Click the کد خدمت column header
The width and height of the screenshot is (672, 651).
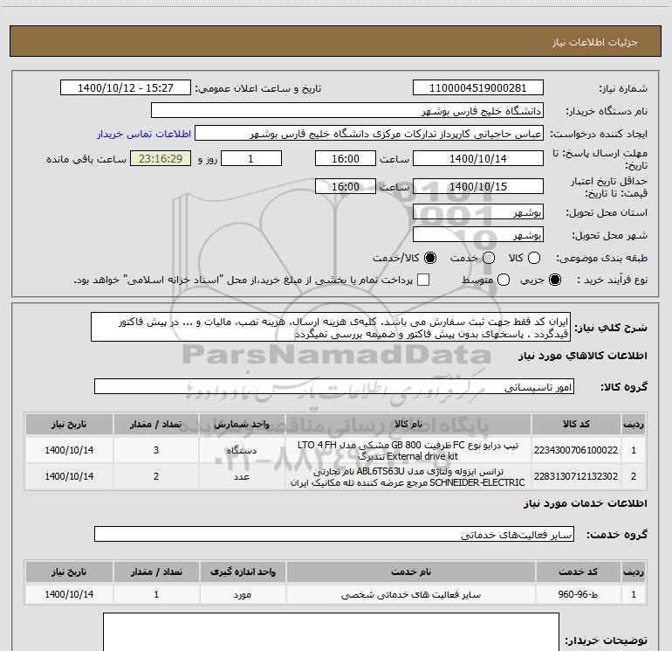tap(578, 571)
